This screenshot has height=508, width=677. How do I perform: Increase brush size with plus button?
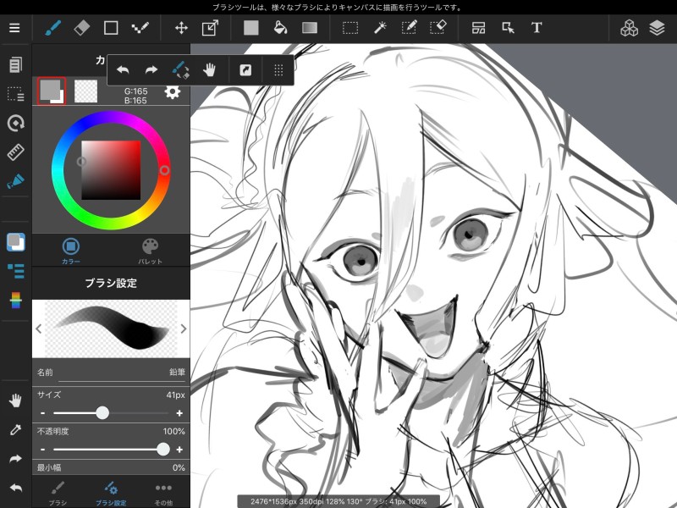coord(179,413)
